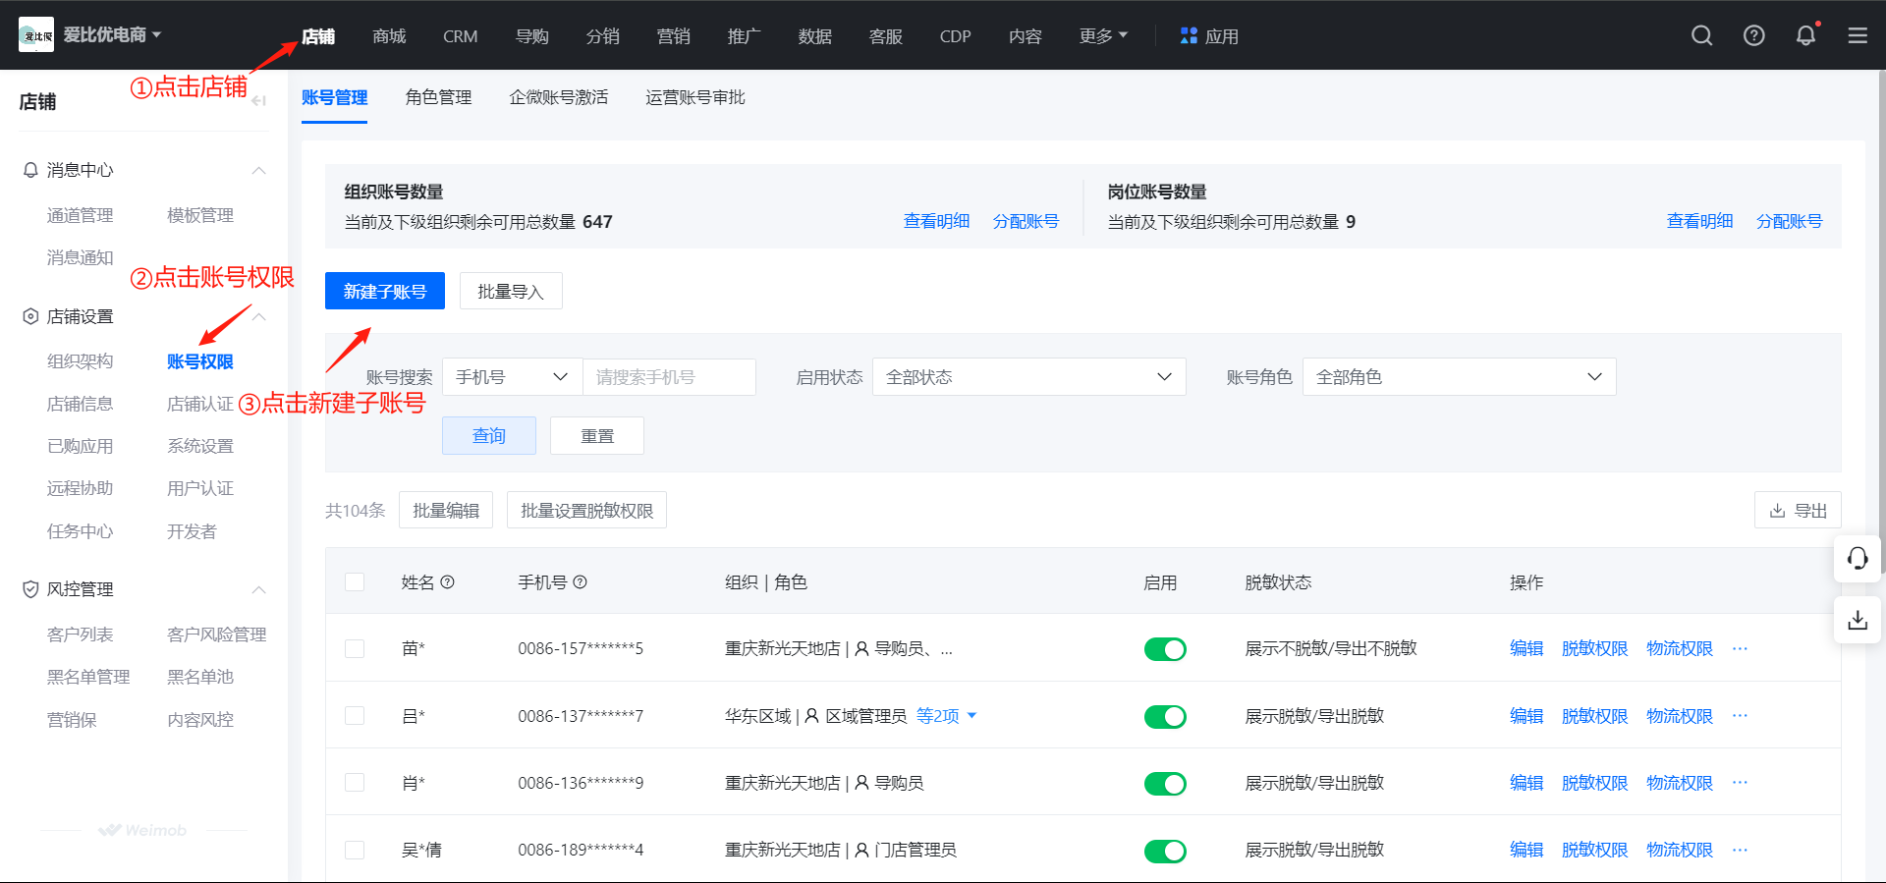This screenshot has height=883, width=1886.
Task: Open the 应用 apps grid icon
Action: (1189, 35)
